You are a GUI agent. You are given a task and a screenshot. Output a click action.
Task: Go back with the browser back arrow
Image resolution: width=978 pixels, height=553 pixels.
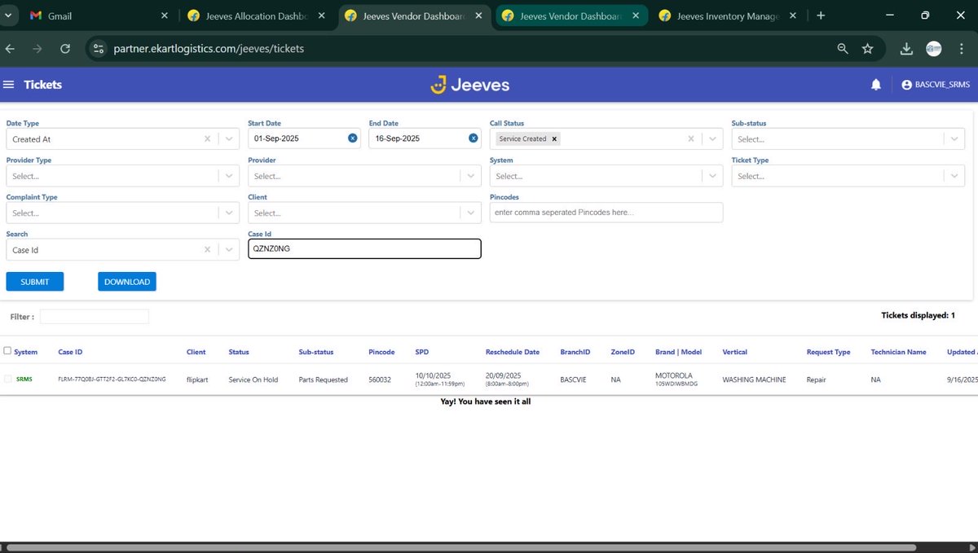(x=11, y=49)
